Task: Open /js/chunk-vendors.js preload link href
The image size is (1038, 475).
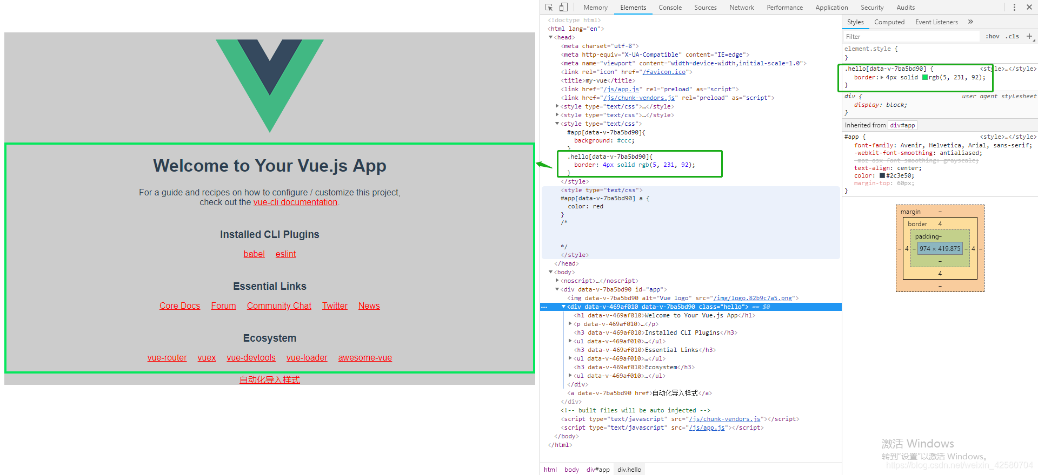Action: point(639,98)
